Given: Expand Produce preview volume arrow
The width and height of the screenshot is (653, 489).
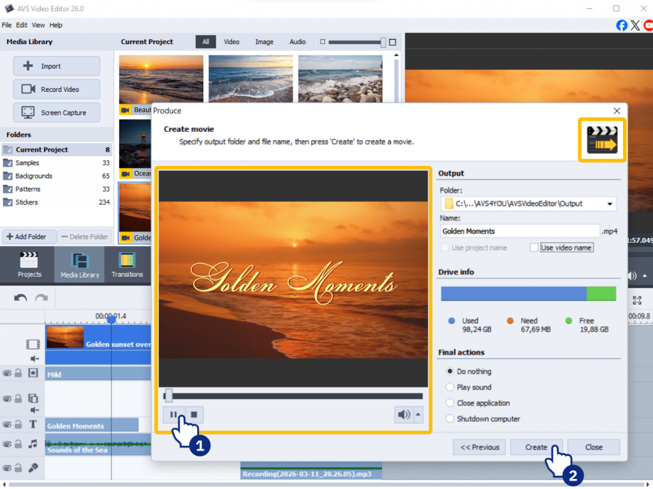Looking at the screenshot, I should (x=418, y=414).
